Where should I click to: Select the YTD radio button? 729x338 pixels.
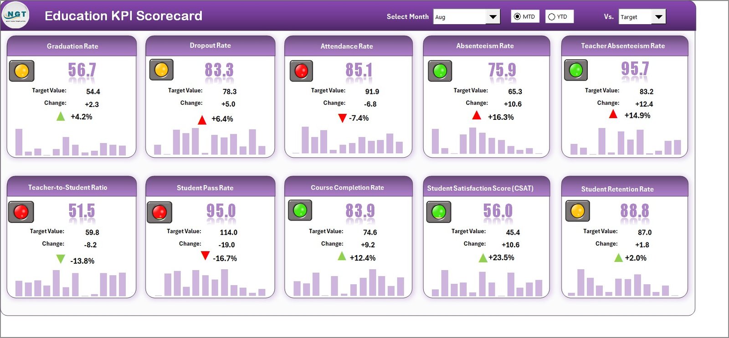[552, 17]
